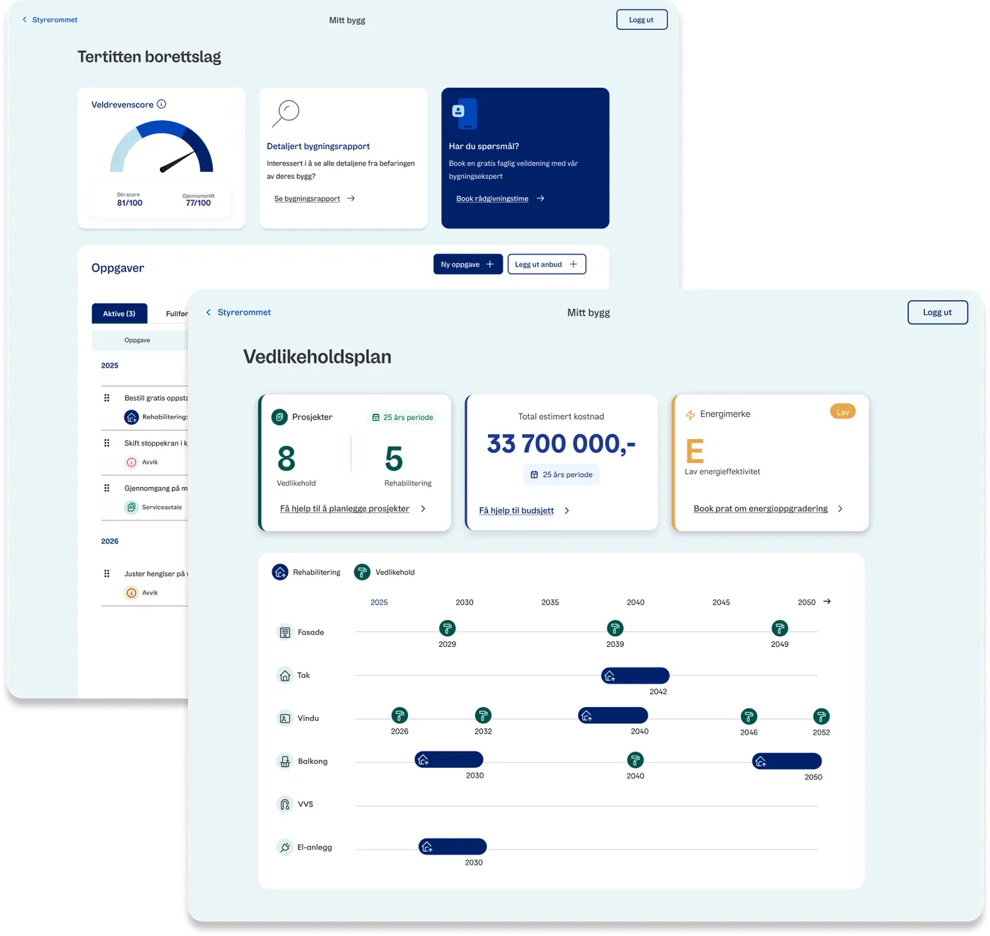
Task: Click the Veldrevenscore gauge dial
Action: pos(161,147)
